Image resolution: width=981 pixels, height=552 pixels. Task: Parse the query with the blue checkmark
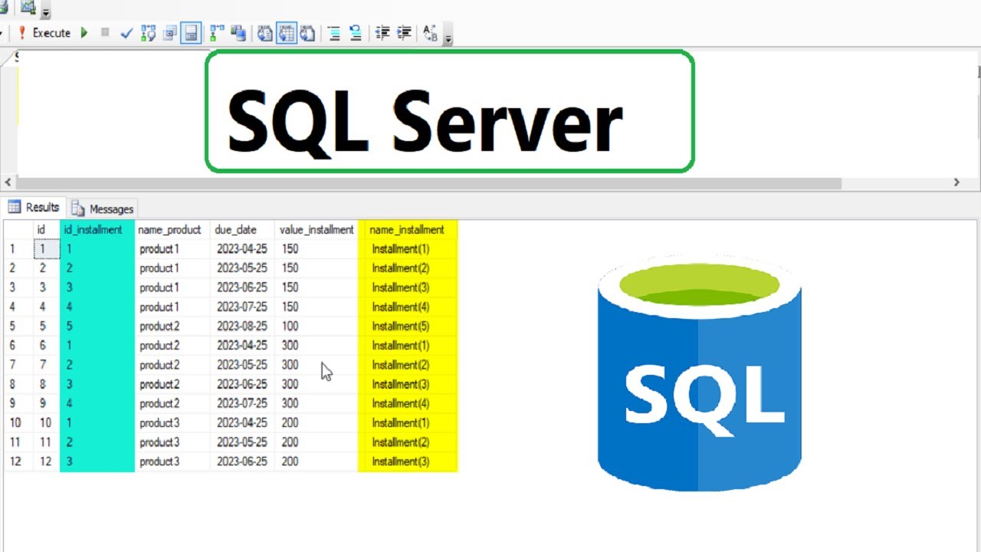coord(127,33)
